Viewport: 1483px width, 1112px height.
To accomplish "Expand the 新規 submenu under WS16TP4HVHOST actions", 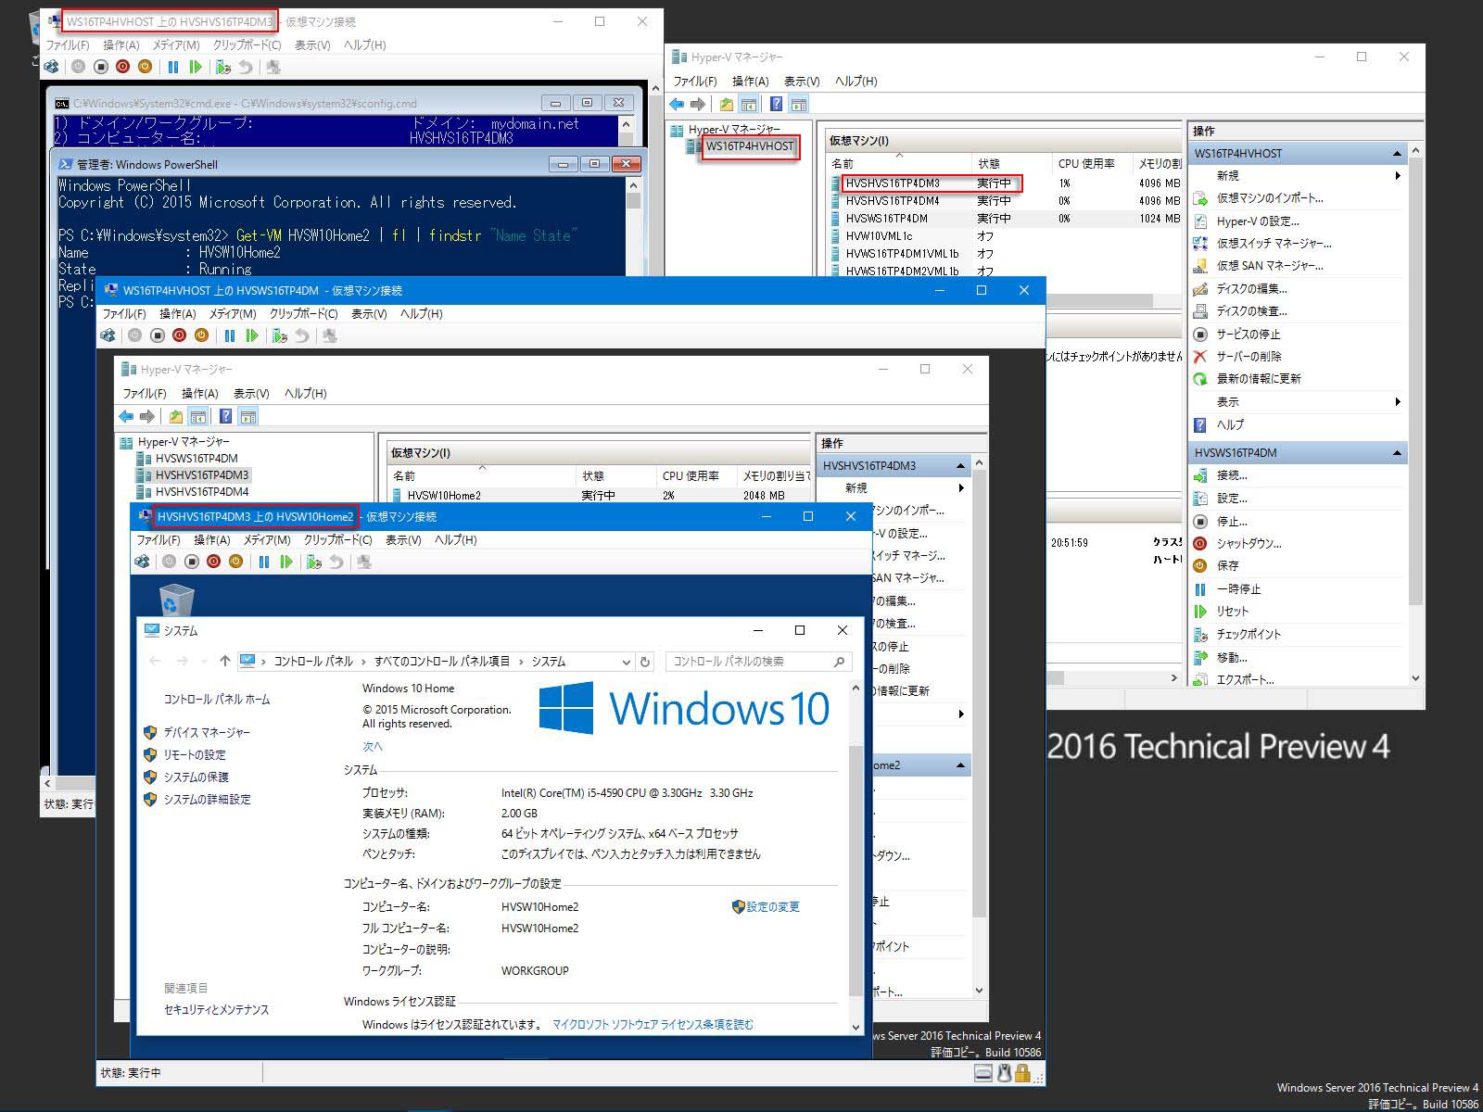I will click(x=1397, y=176).
